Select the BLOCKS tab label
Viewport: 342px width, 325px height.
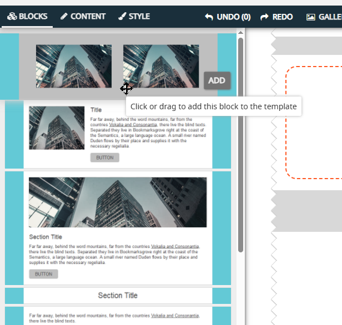33,16
